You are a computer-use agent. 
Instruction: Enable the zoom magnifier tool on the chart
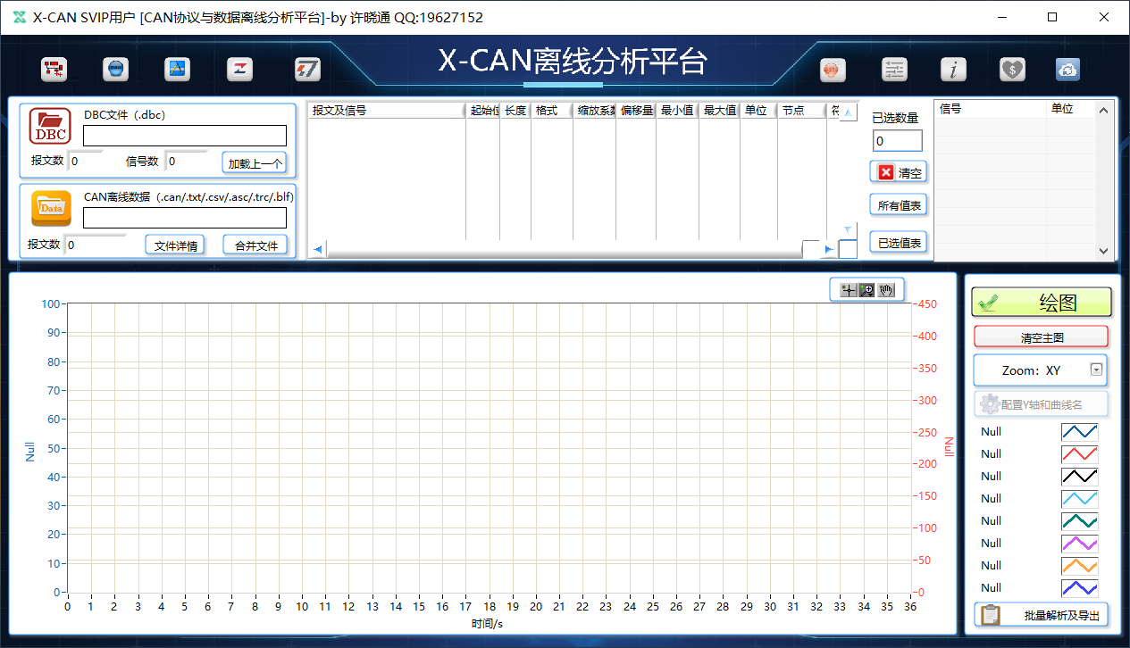tap(866, 289)
